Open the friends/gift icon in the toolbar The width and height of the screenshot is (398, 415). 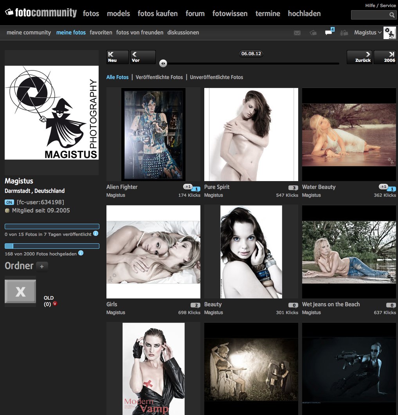(344, 33)
